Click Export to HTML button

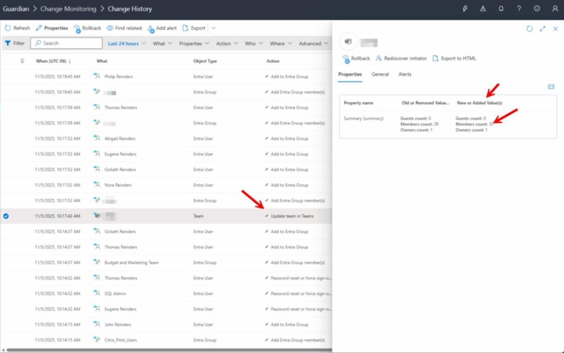point(454,58)
